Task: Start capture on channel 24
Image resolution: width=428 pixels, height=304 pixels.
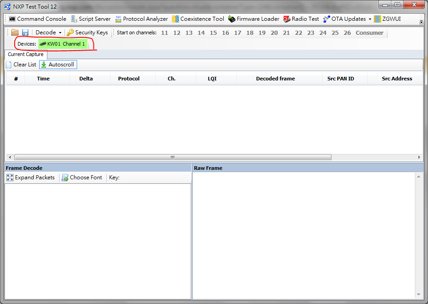Action: (x=323, y=33)
